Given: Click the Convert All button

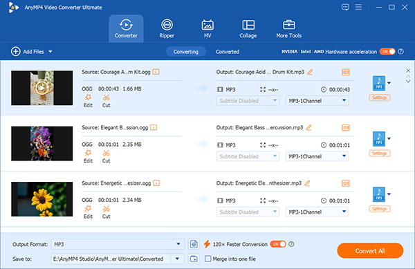Looking at the screenshot, I should coord(370,251).
